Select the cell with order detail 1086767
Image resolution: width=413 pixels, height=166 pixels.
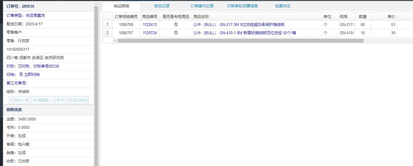coord(126,33)
